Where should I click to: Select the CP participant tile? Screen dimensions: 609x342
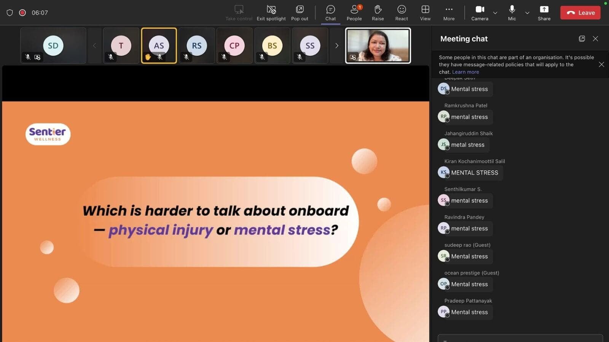(x=234, y=46)
